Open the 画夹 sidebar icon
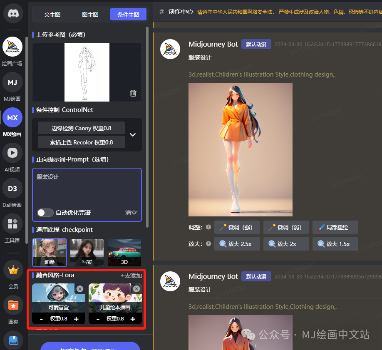The height and width of the screenshot is (350, 382). pos(12,305)
